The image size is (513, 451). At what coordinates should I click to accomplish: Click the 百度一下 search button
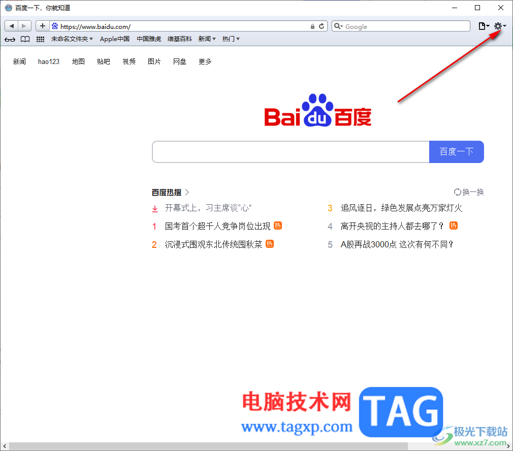coord(456,151)
